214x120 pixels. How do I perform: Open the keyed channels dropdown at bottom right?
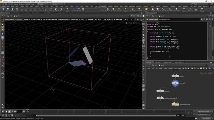(x=204, y=112)
